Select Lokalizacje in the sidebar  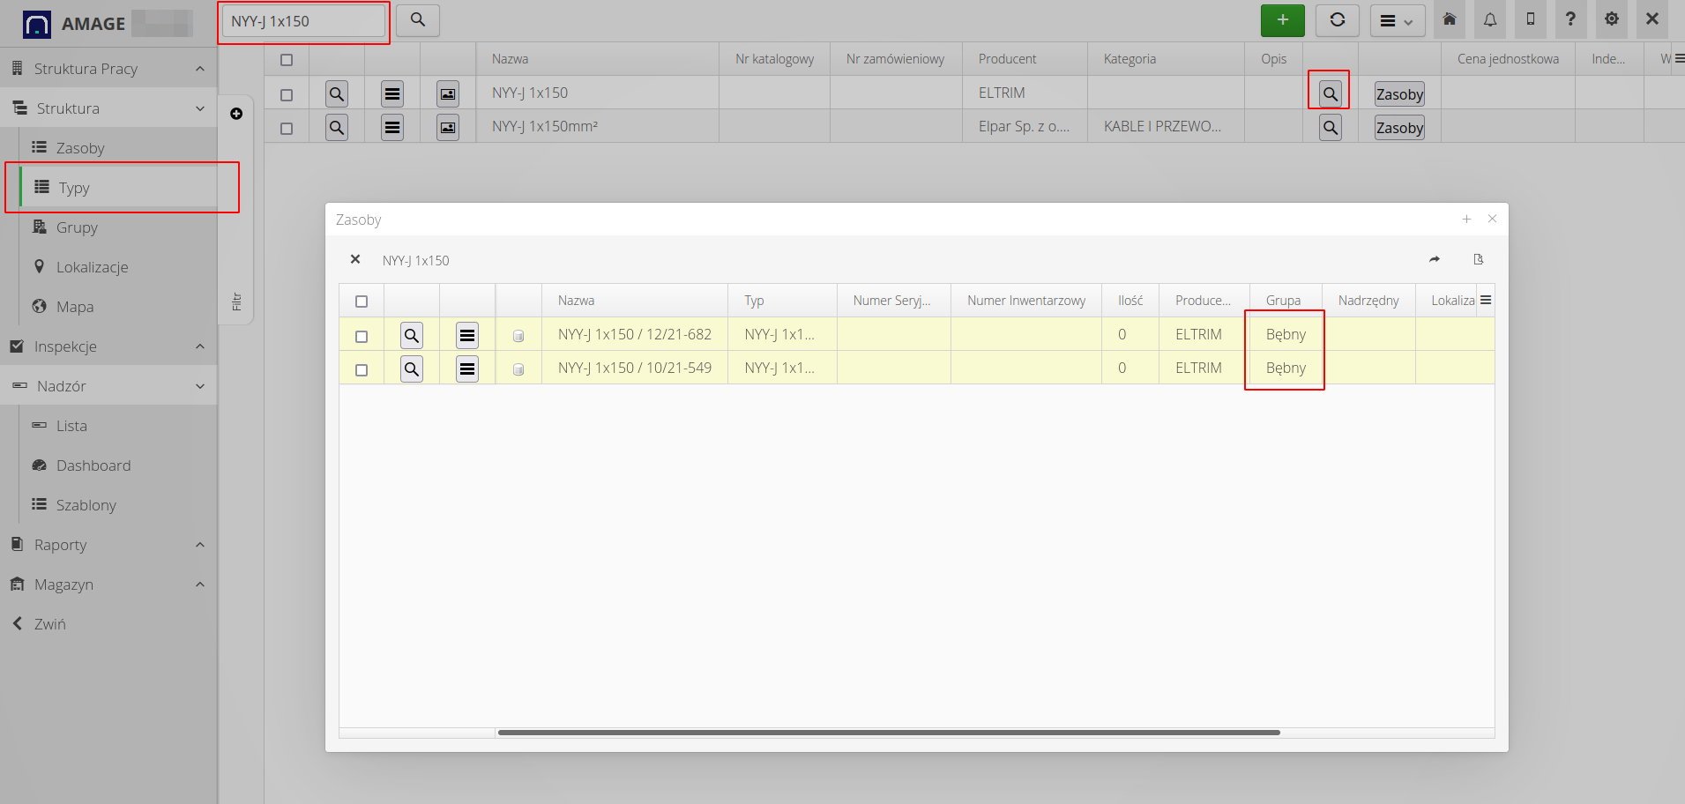coord(92,267)
